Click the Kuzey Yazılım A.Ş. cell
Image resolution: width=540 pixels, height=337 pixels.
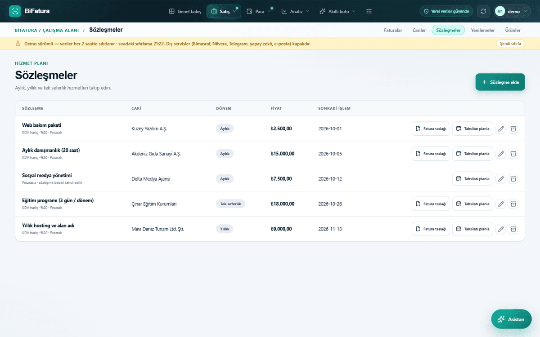tap(149, 129)
